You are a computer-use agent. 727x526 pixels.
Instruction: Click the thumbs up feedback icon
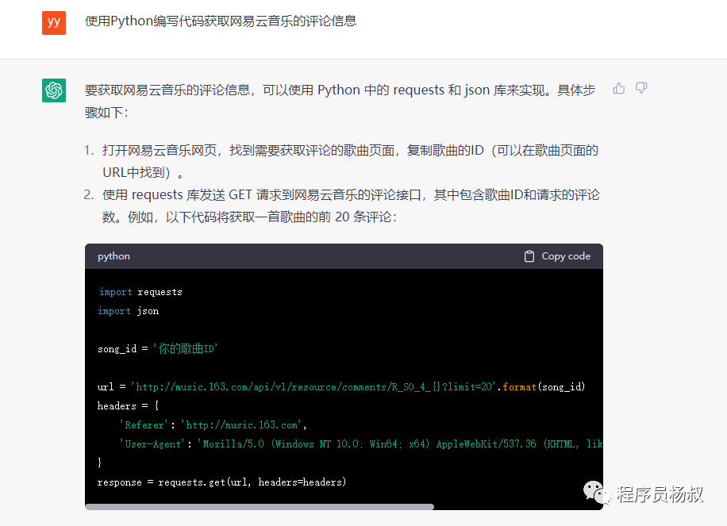point(619,88)
